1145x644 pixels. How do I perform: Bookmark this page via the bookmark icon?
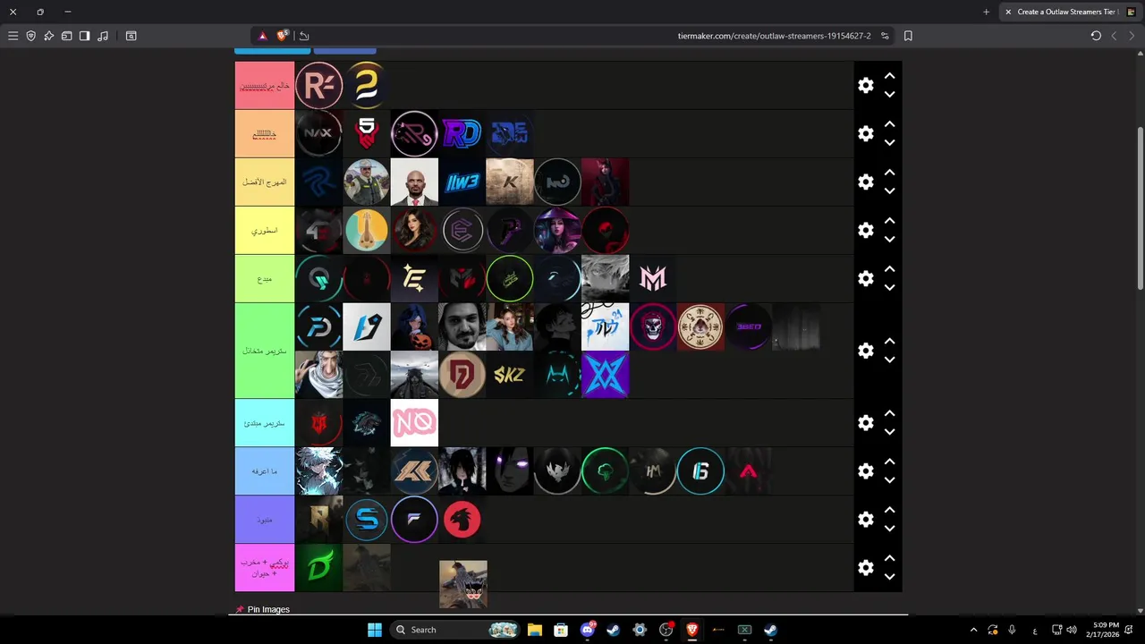(908, 36)
